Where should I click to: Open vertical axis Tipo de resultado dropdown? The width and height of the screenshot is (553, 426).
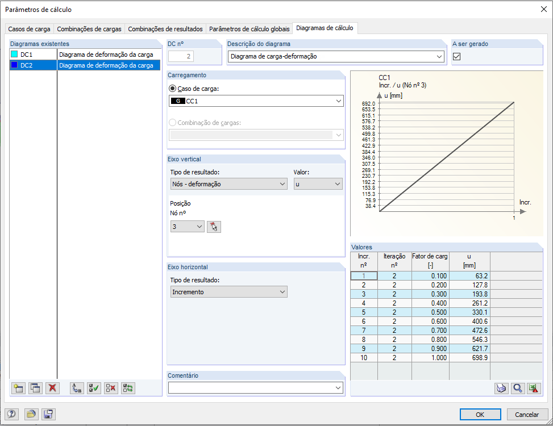tap(282, 184)
